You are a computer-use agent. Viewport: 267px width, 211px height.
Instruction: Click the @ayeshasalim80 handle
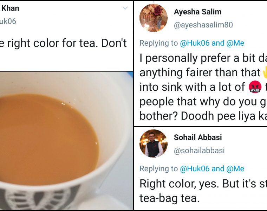(x=203, y=25)
